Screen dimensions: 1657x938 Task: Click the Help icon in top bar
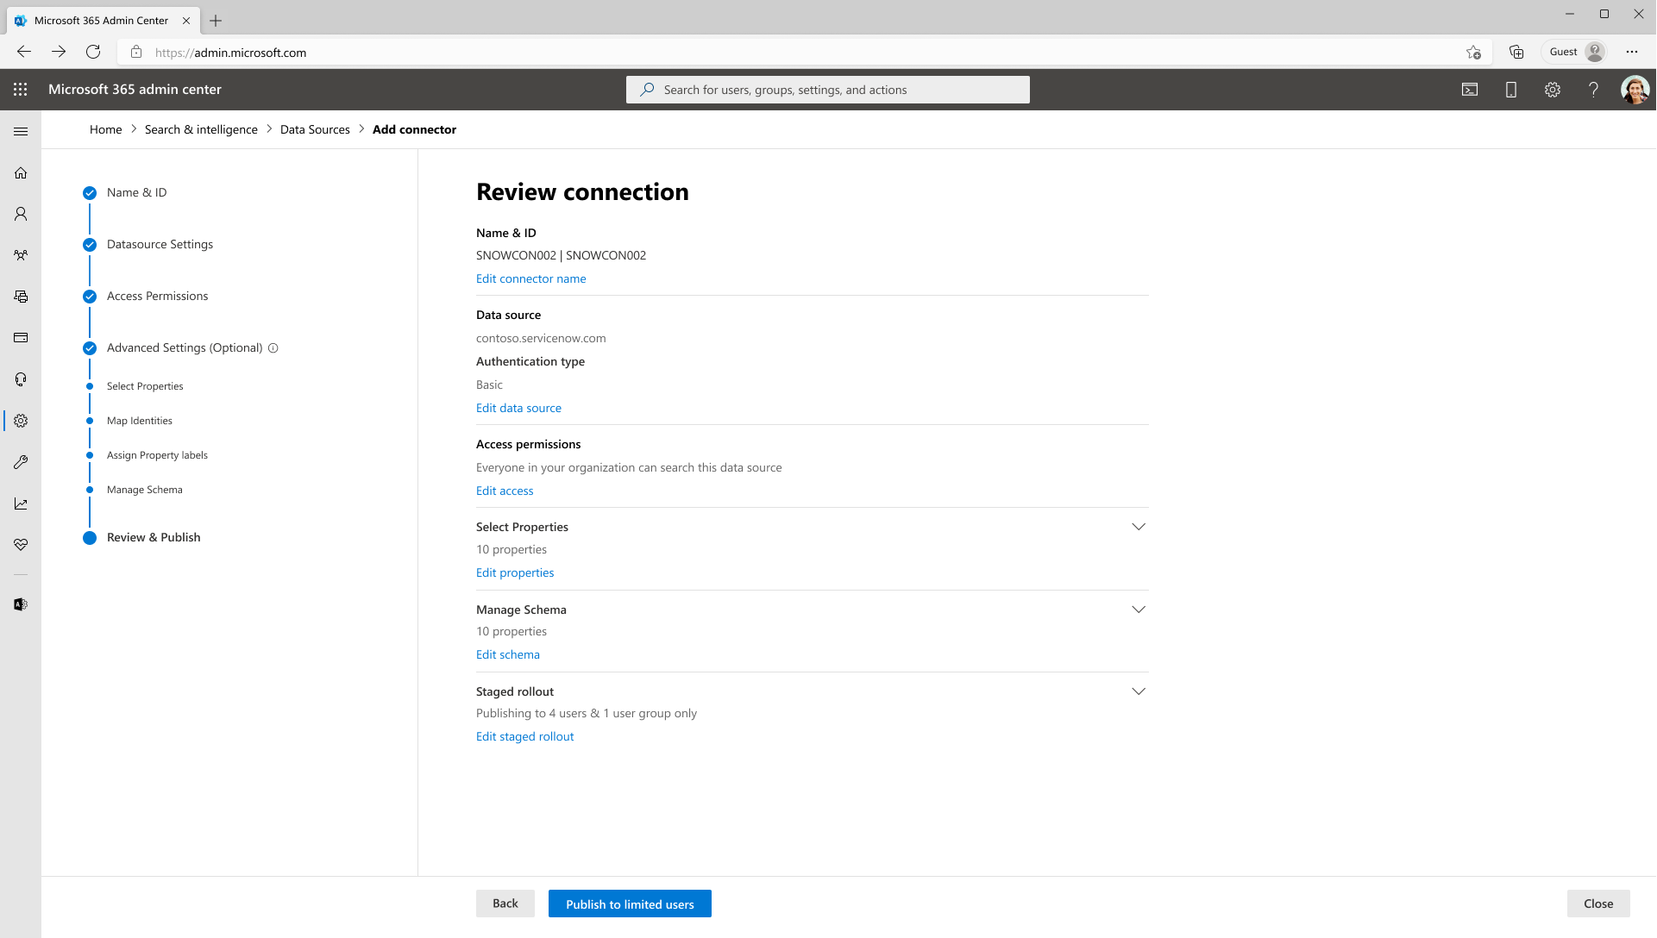tap(1593, 89)
